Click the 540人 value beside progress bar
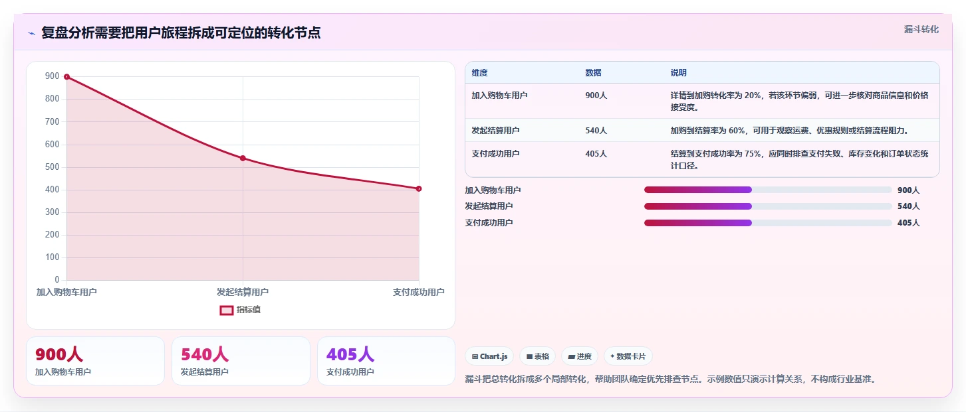Screen dimensions: 966x412 point(908,206)
